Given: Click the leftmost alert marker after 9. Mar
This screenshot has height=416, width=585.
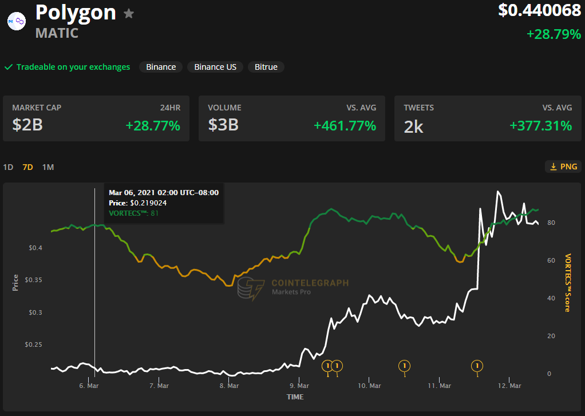Looking at the screenshot, I should point(327,365).
